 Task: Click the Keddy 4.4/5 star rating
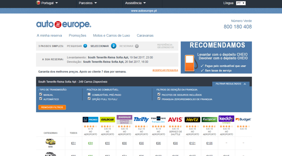226,126
